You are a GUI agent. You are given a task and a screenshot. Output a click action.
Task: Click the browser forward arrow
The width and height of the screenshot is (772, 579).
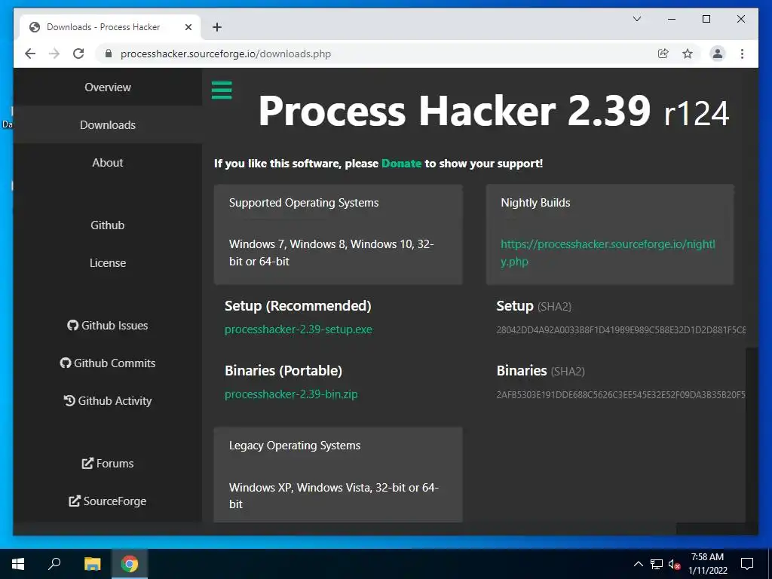point(54,54)
